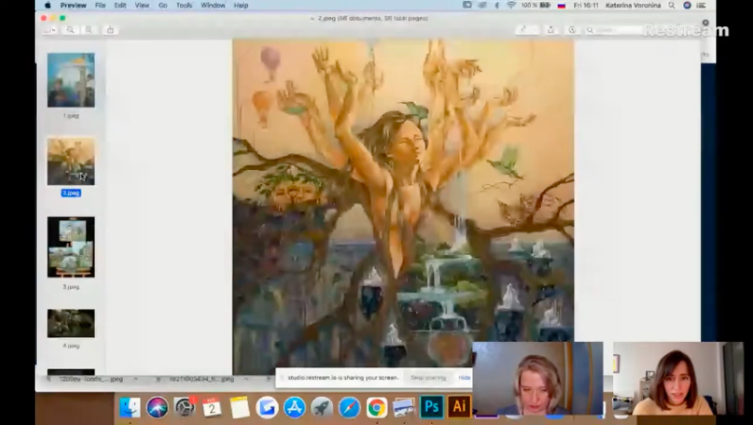The width and height of the screenshot is (753, 425).
Task: Launch Illustrator from the Dock
Action: 460,407
